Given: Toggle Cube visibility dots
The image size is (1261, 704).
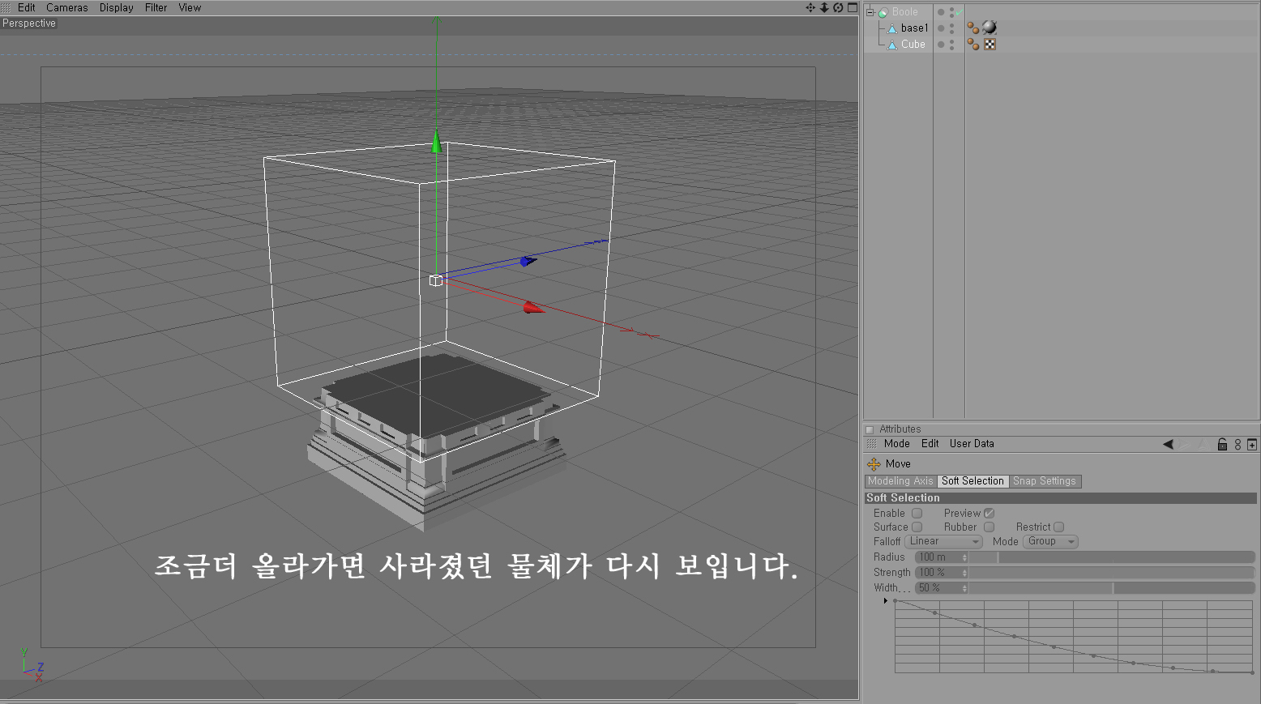Looking at the screenshot, I should tap(951, 45).
